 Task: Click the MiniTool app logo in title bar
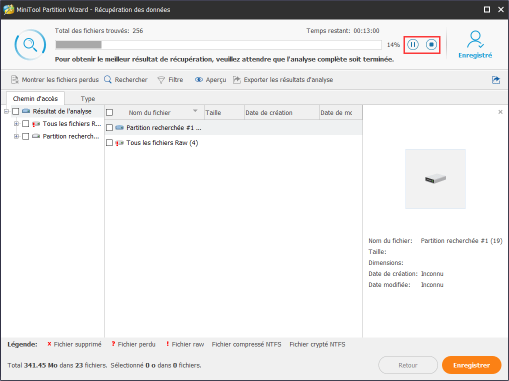pos(9,9)
